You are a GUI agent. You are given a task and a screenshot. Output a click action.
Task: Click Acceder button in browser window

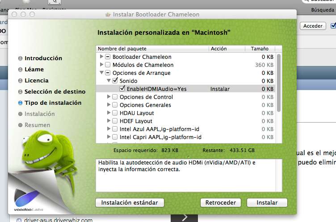pyautogui.click(x=313, y=26)
